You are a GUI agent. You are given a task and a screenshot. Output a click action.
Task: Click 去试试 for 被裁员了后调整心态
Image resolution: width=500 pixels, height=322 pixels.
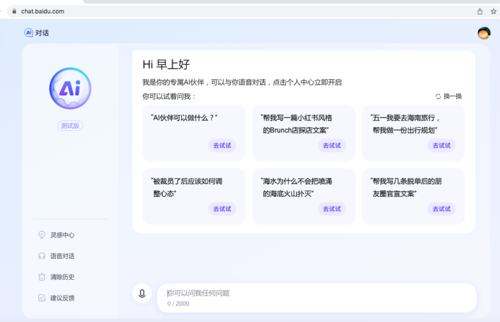222,209
